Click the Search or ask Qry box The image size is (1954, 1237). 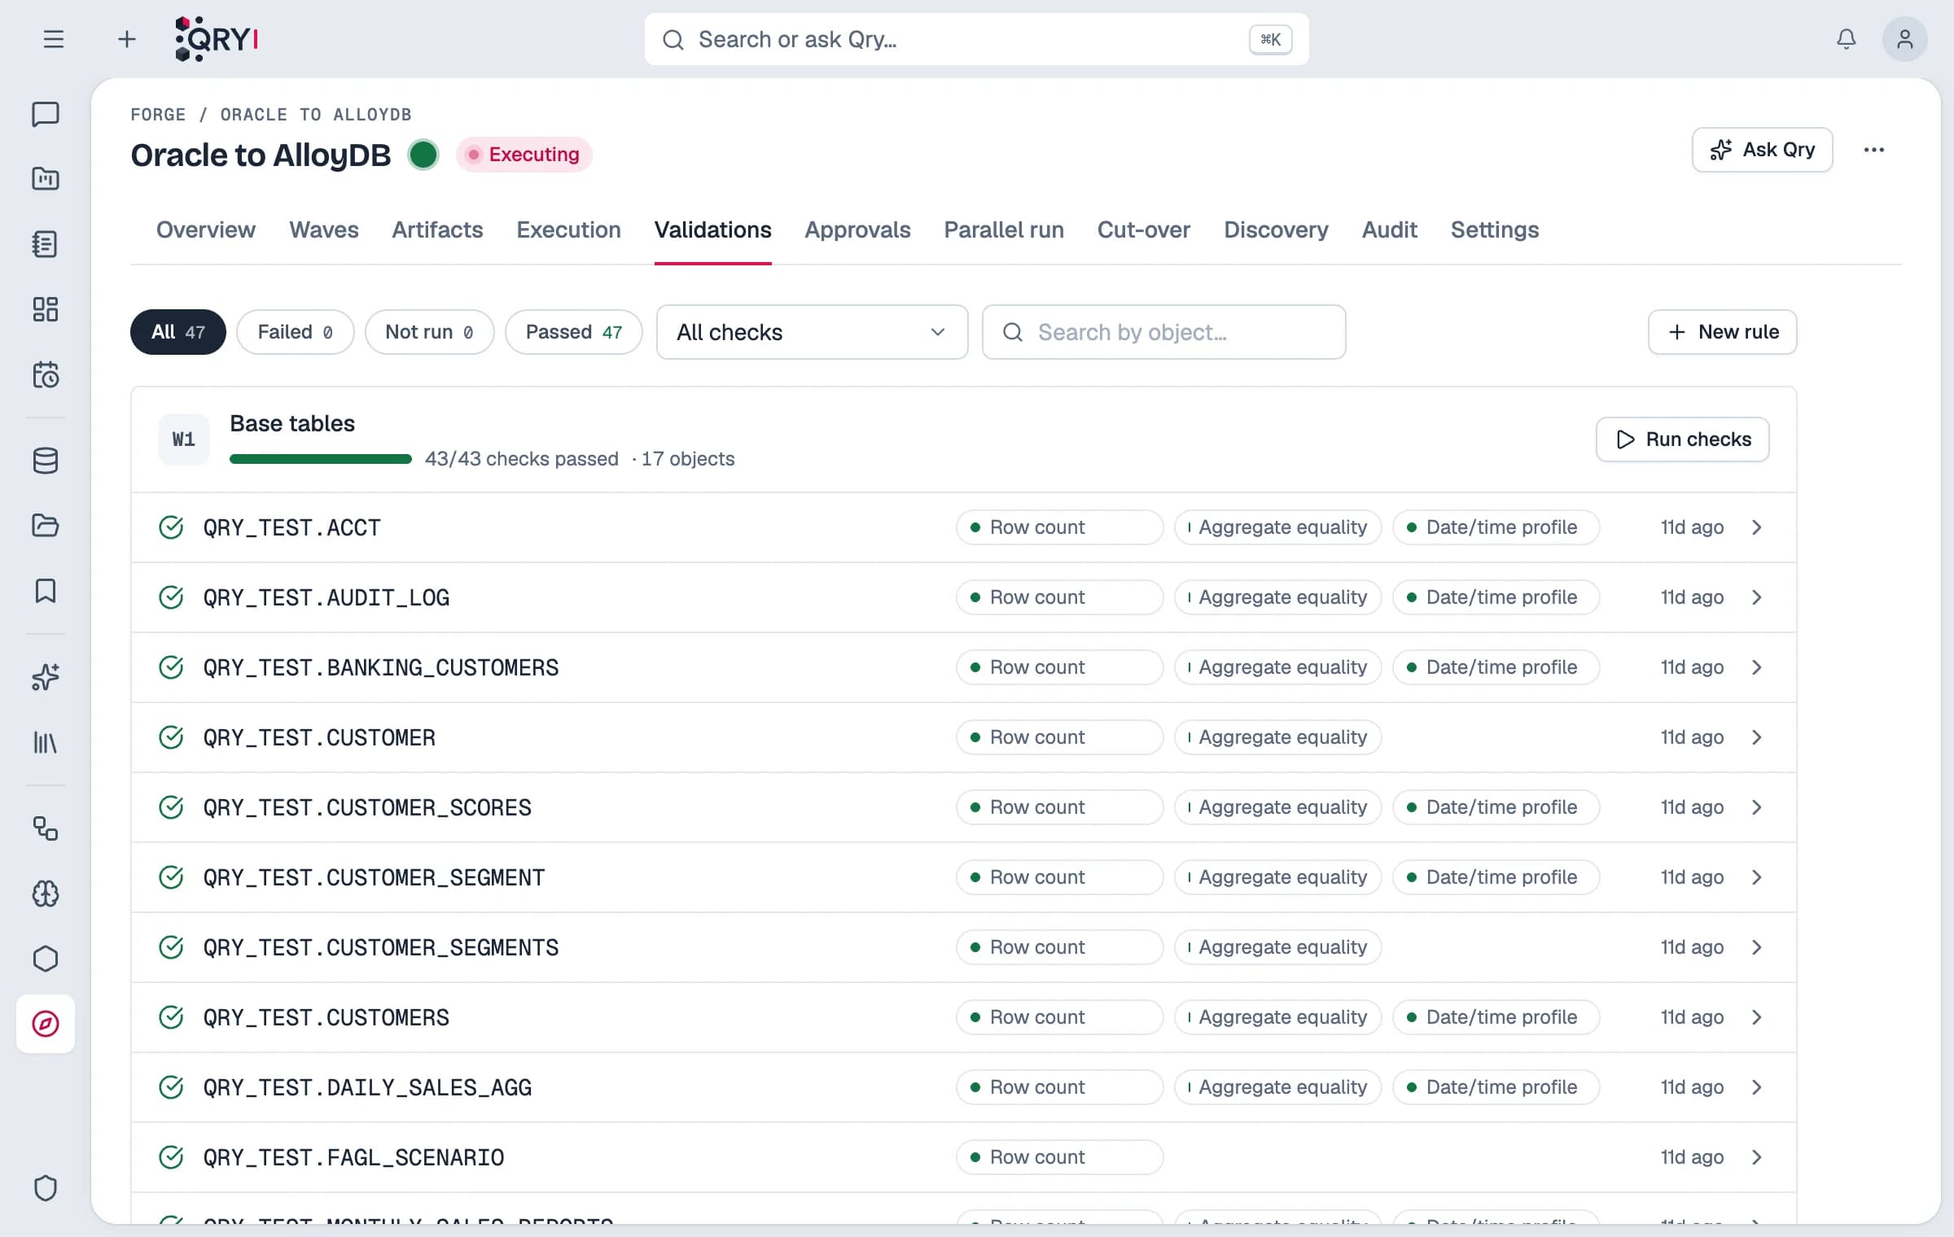tap(976, 39)
